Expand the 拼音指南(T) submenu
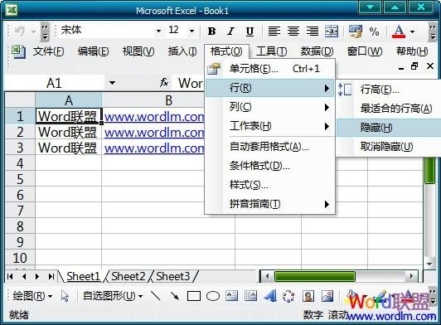The width and height of the screenshot is (441, 325). coord(270,204)
